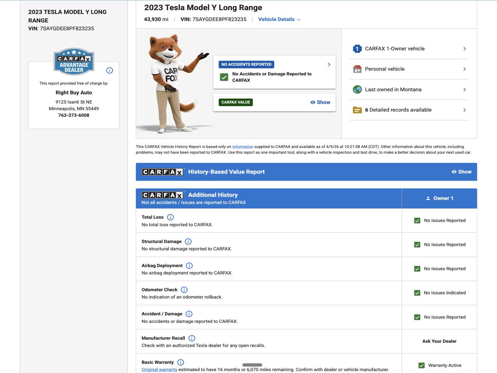Image resolution: width=497 pixels, height=373 pixels.
Task: Open the CARFAX 1-Owner vehicle row
Action: [409, 49]
